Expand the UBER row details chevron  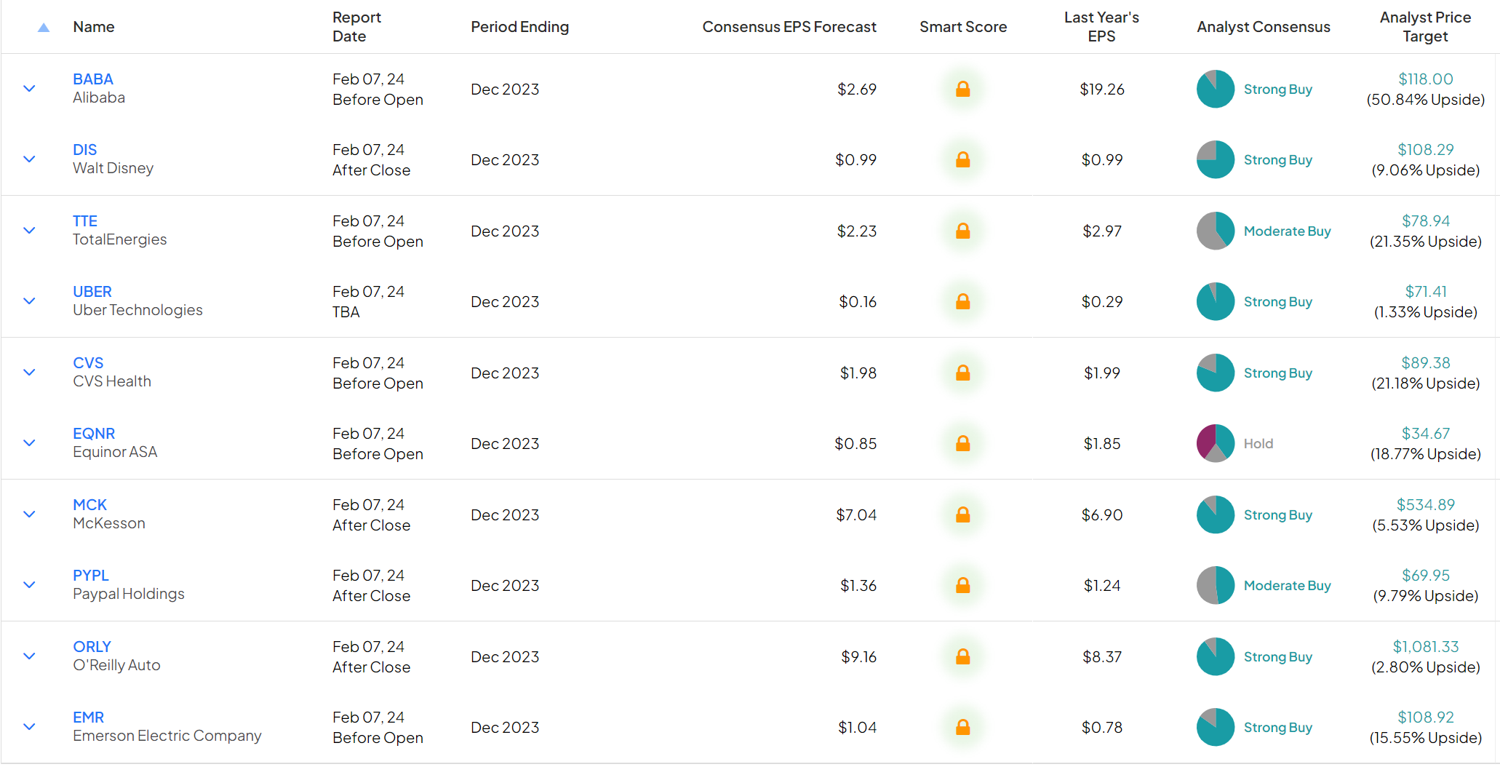29,301
